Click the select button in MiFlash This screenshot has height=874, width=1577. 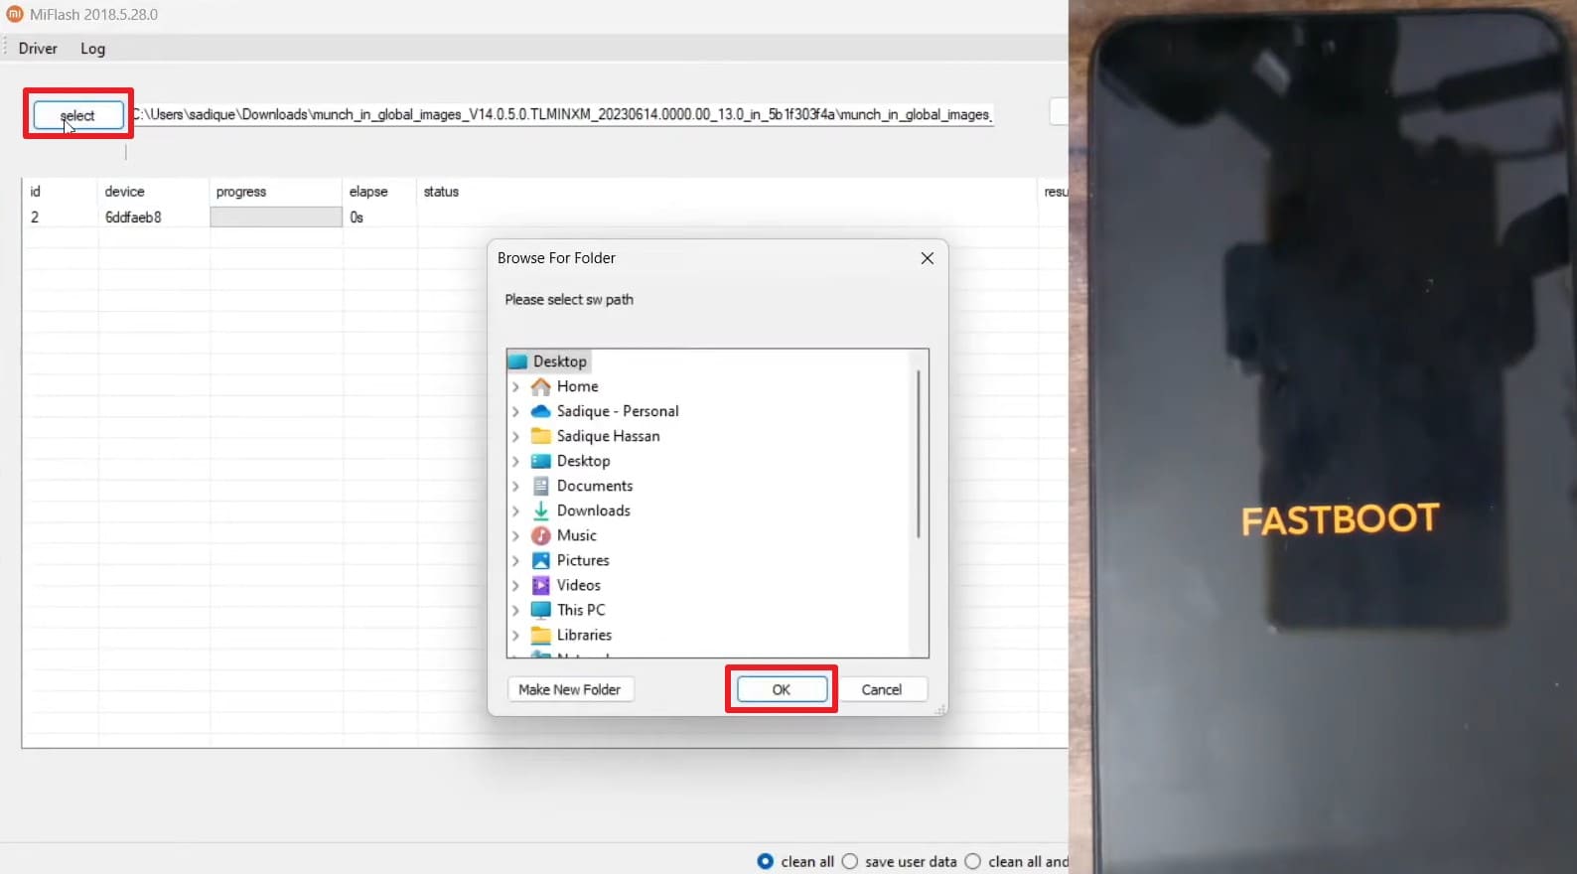pos(78,115)
